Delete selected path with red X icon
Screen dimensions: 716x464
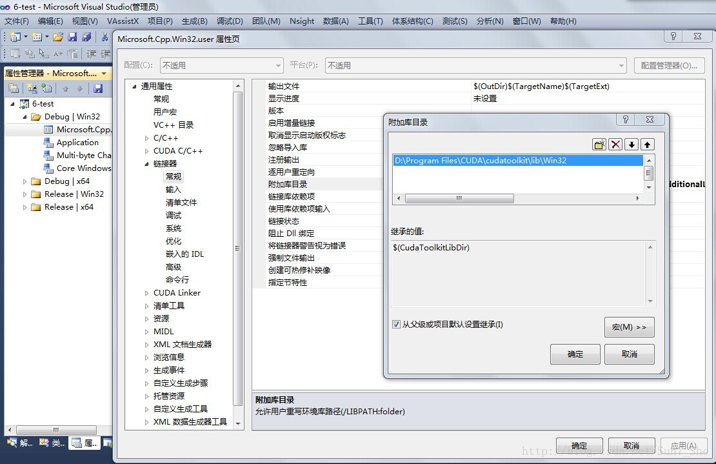(x=615, y=145)
